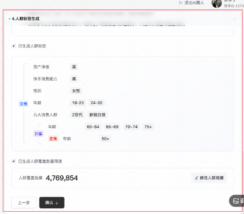Image resolution: width=244 pixels, height=214 pixels.
Task: Click the 性别 label
Action: (x=37, y=91)
